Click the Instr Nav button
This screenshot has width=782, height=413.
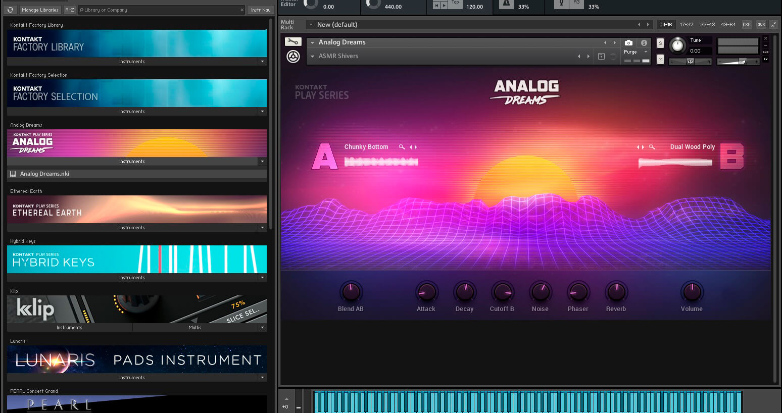point(261,10)
